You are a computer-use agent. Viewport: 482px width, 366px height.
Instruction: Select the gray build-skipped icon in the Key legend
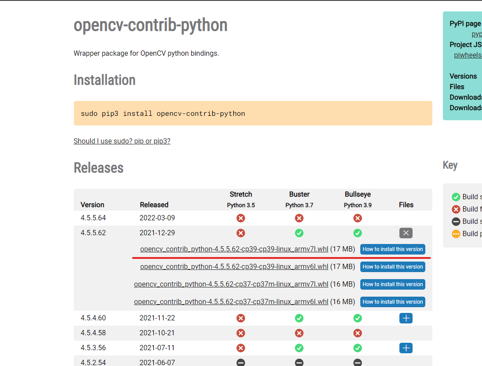pos(456,221)
